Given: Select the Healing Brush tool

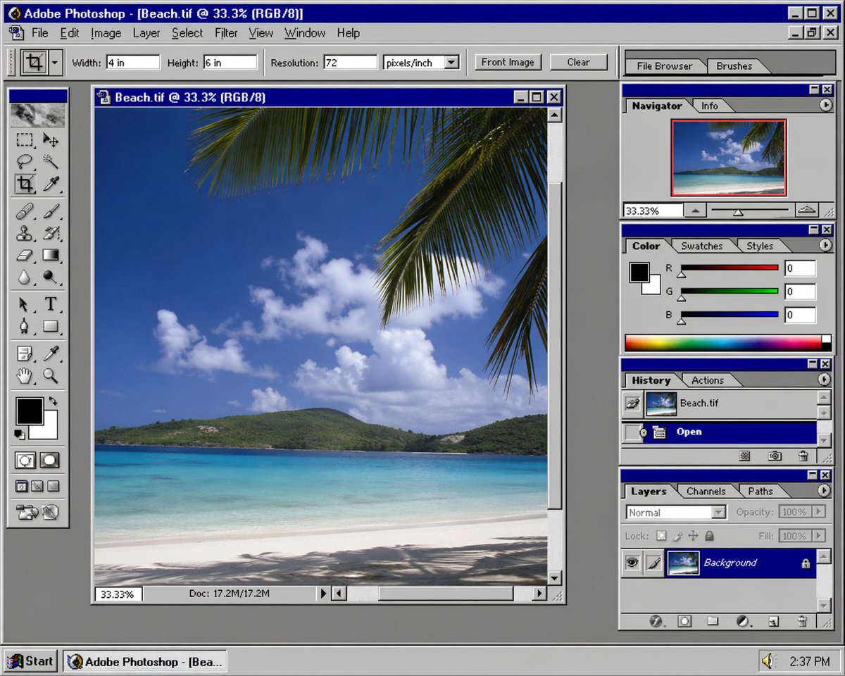Looking at the screenshot, I should pyautogui.click(x=25, y=212).
